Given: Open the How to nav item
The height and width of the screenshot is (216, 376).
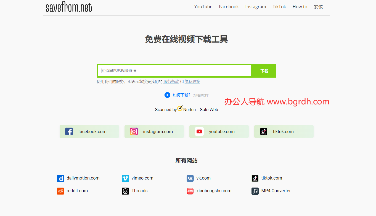Looking at the screenshot, I should coord(300,7).
